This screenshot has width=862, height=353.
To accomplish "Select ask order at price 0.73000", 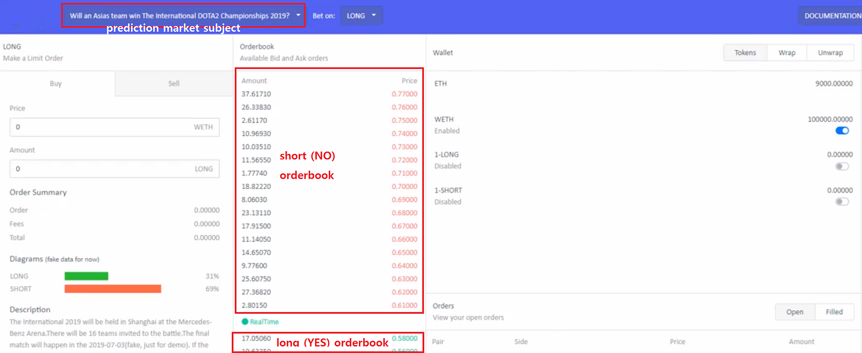I will tap(329, 147).
